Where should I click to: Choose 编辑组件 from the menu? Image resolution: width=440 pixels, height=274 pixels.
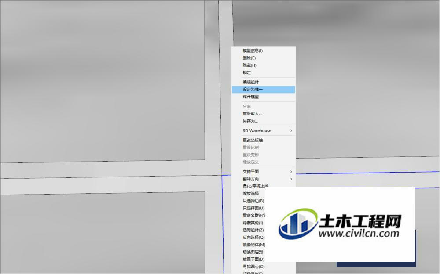pyautogui.click(x=264, y=82)
